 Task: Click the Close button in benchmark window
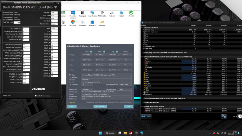128,106
